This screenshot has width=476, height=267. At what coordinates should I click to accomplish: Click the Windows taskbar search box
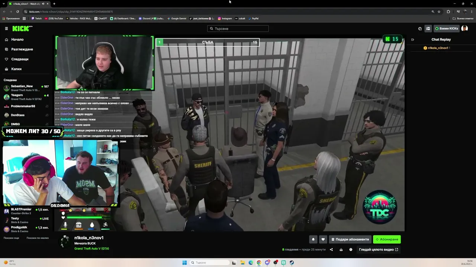(209, 263)
